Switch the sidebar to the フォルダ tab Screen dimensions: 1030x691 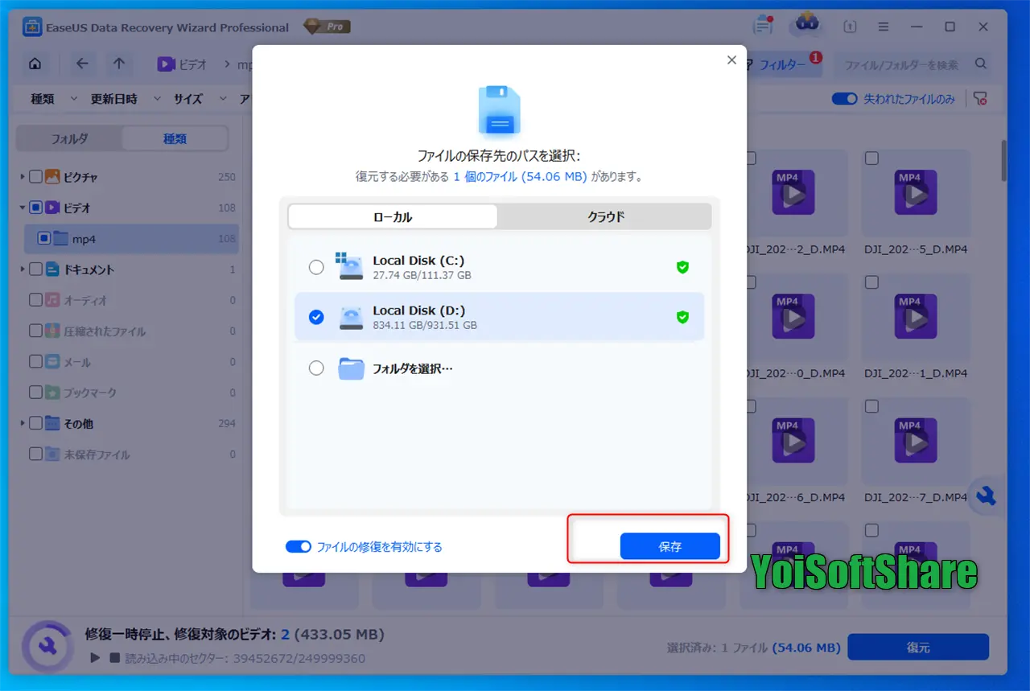click(70, 138)
